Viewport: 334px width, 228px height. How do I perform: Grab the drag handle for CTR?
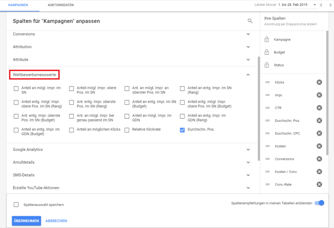pyautogui.click(x=267, y=108)
